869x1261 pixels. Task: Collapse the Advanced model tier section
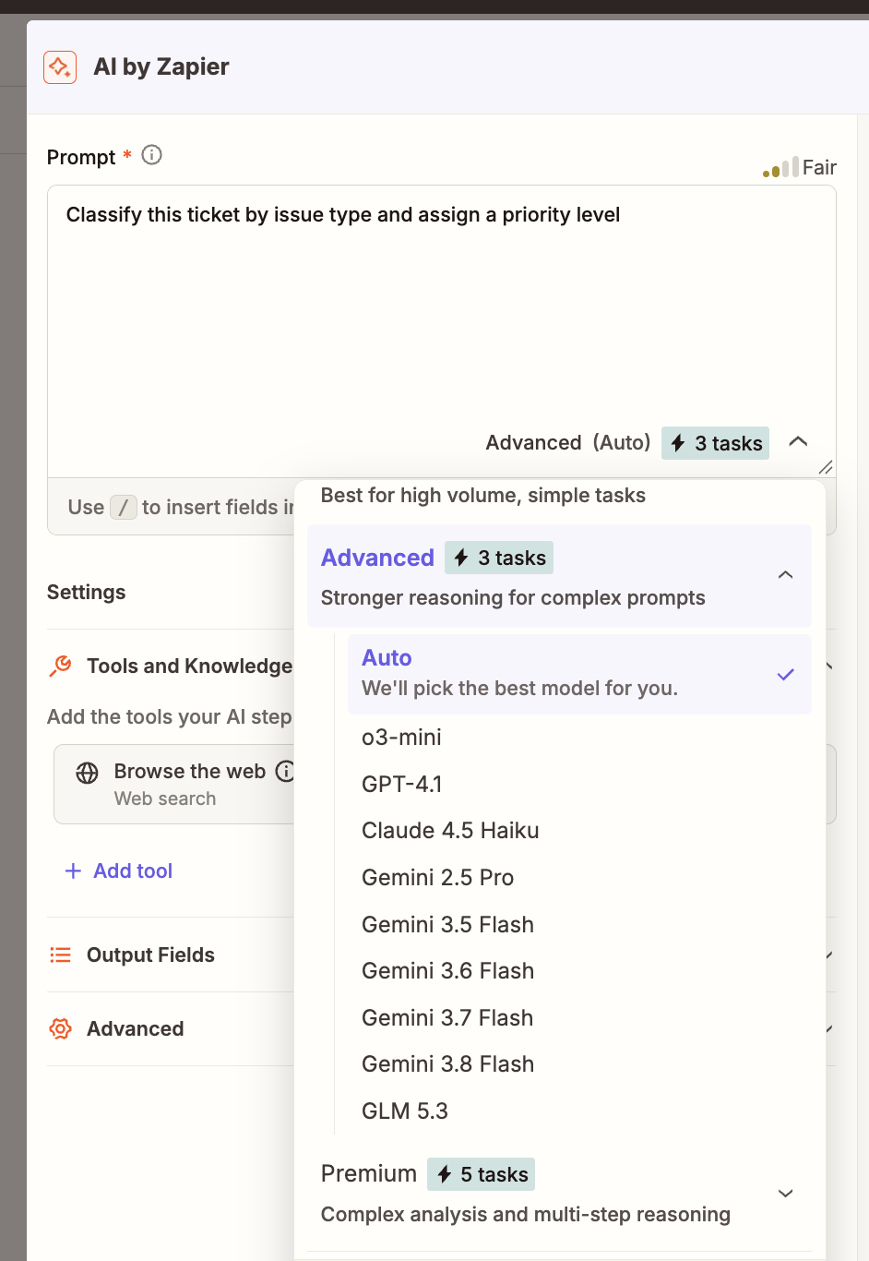786,575
